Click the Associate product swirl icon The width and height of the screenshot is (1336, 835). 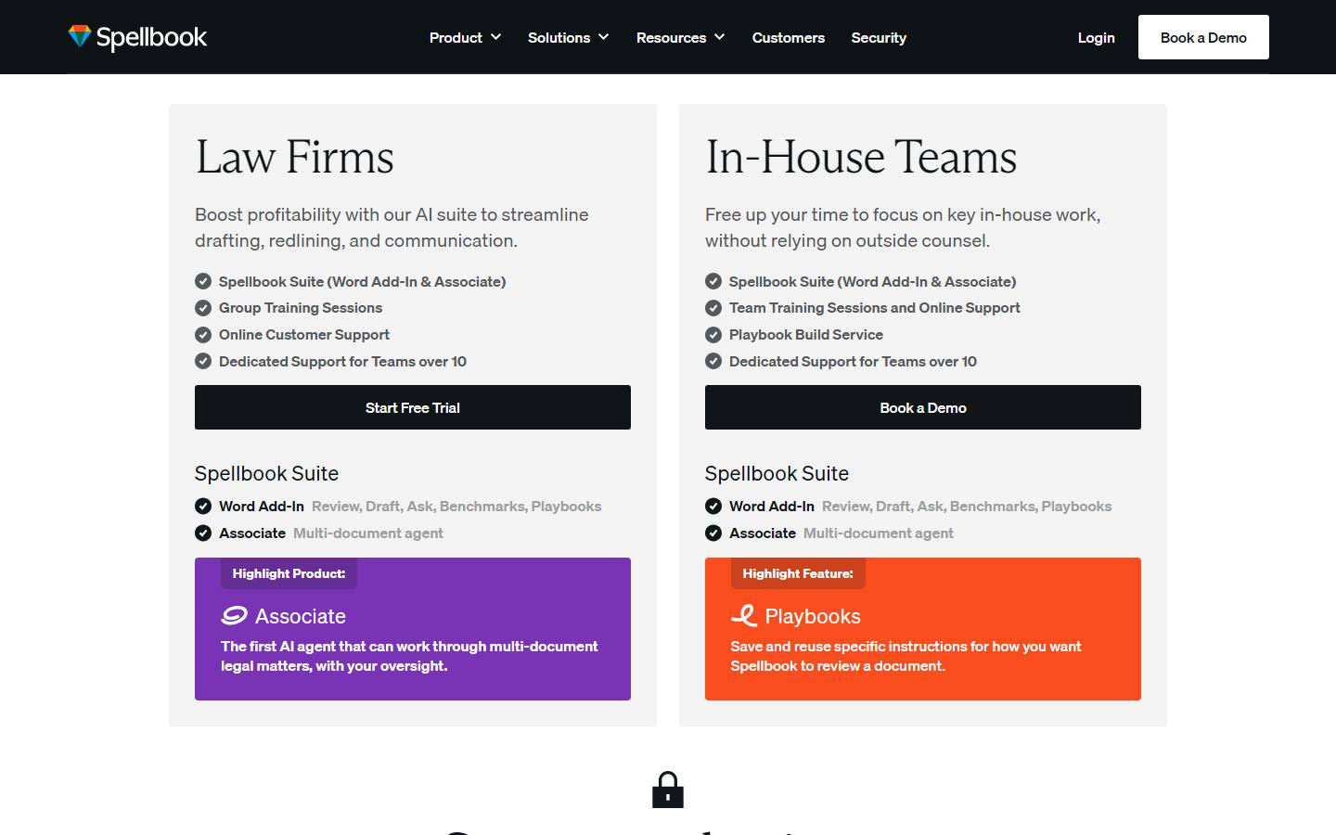[235, 615]
